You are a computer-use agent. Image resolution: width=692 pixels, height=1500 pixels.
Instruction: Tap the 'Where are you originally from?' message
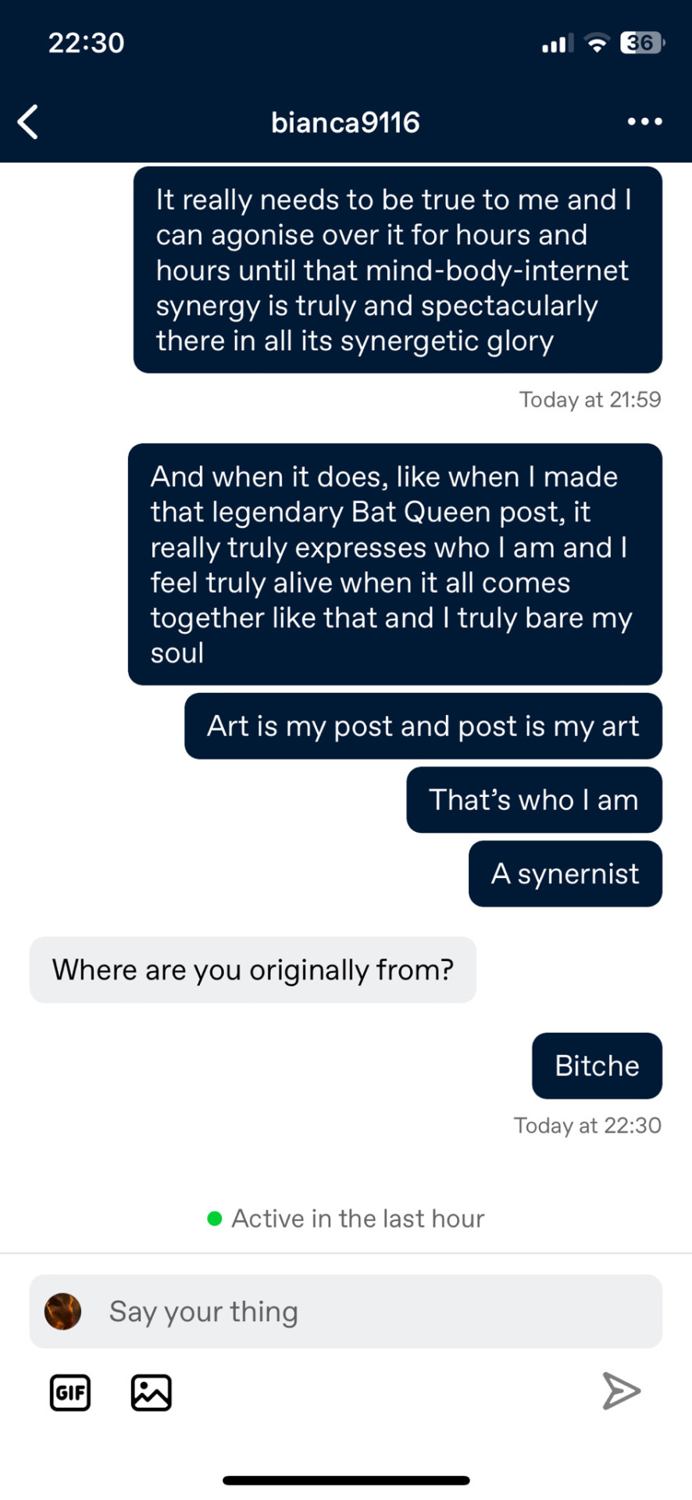click(252, 970)
